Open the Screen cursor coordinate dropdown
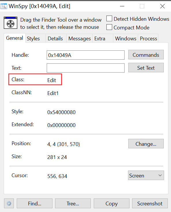This screenshot has height=212, width=171. tap(146, 175)
